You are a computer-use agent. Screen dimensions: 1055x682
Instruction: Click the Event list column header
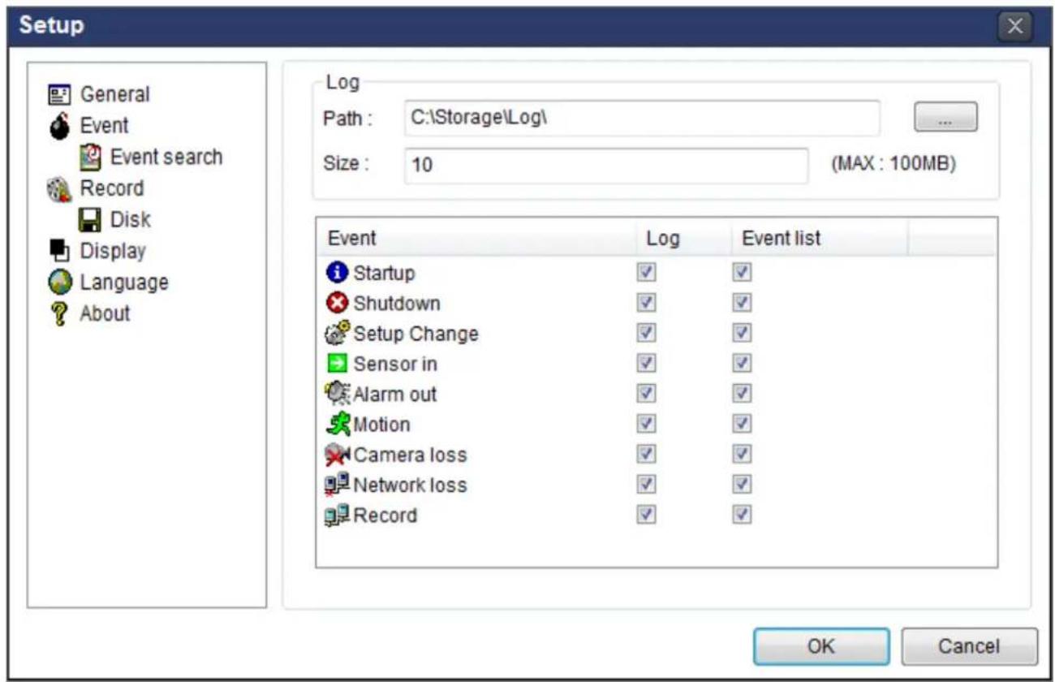pos(818,238)
